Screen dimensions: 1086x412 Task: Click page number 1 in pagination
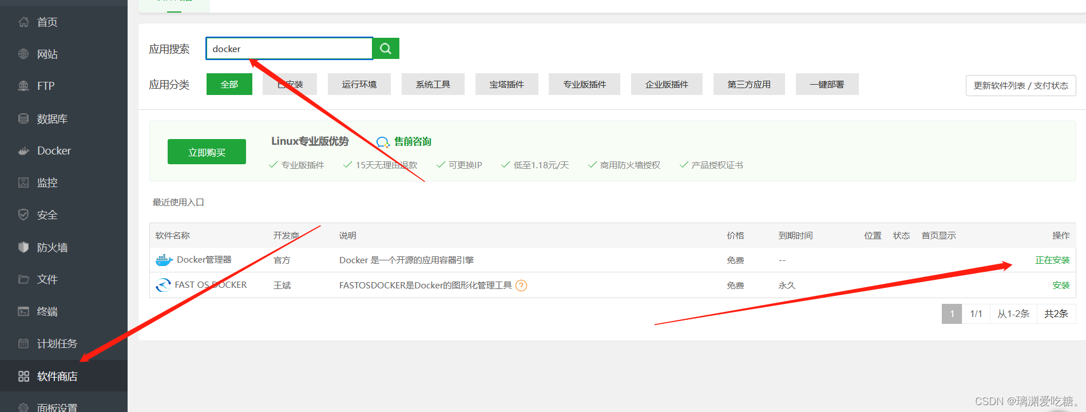point(952,314)
